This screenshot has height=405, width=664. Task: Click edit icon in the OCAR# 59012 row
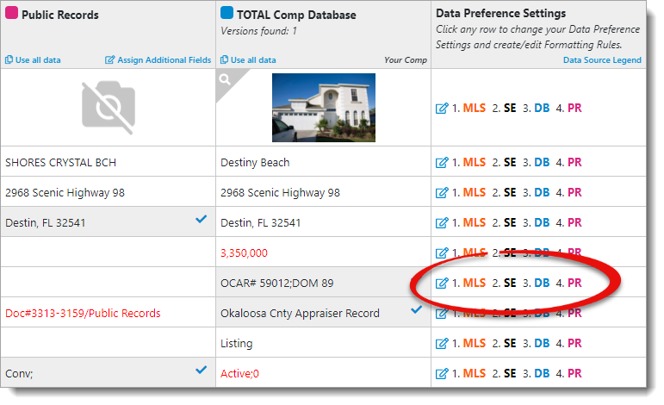[442, 283]
